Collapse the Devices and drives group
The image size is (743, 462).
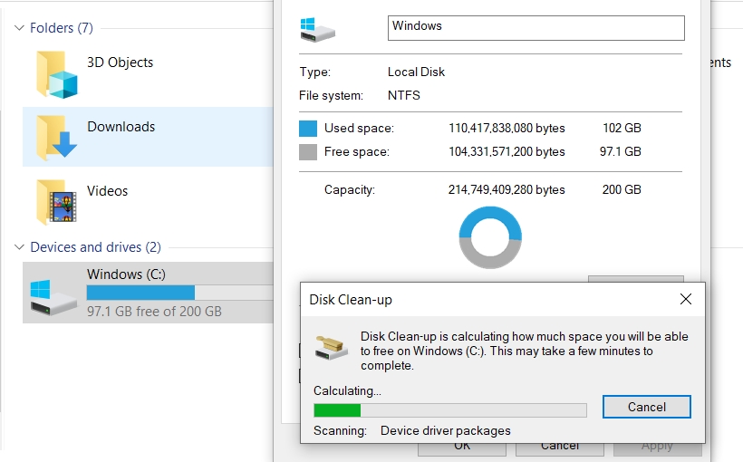(x=19, y=247)
